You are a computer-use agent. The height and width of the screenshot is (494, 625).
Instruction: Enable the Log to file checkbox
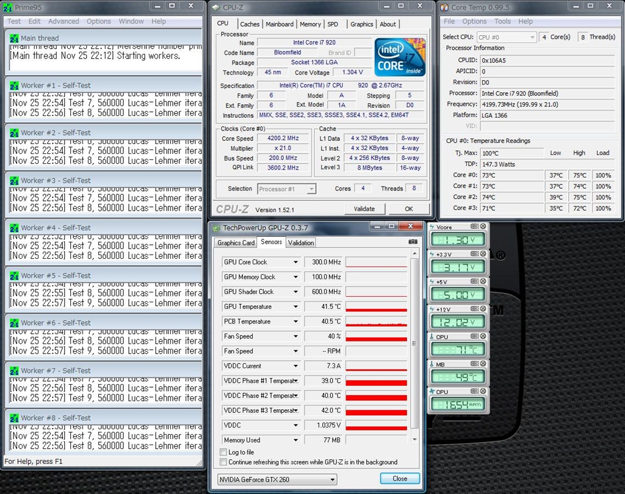223,452
